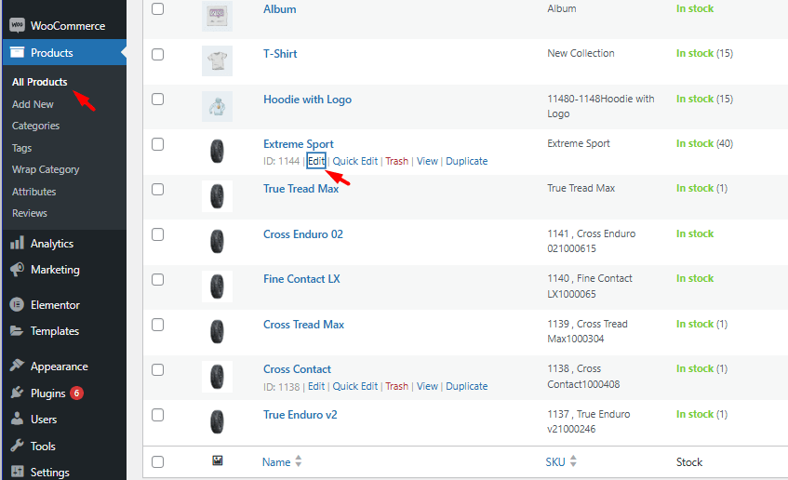Image resolution: width=788 pixels, height=480 pixels.
Task: Click the image column icon in table footer
Action: (217, 460)
